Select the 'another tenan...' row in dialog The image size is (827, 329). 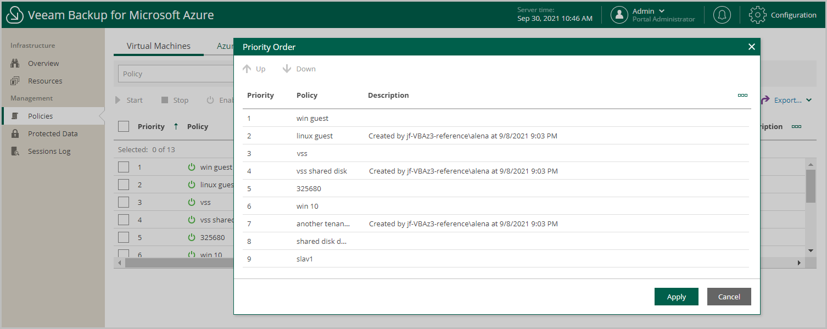coord(496,224)
